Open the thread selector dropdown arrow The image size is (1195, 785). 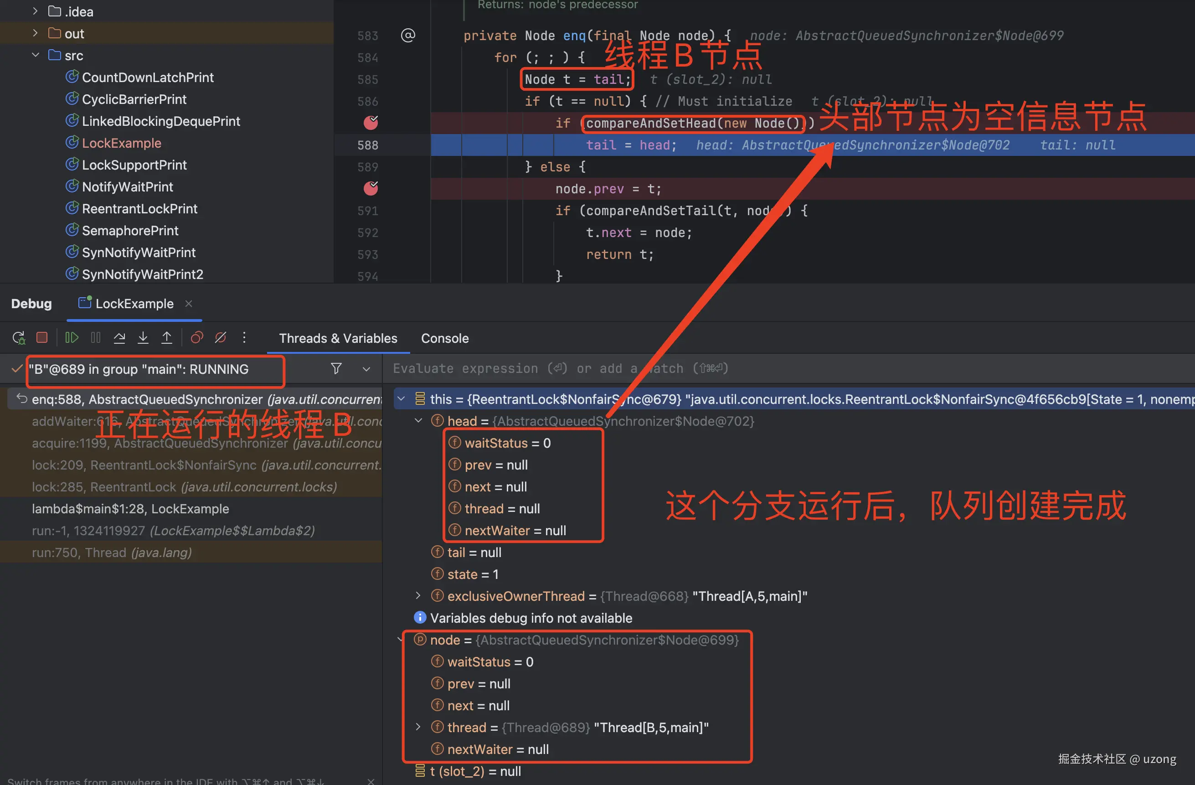[366, 369]
